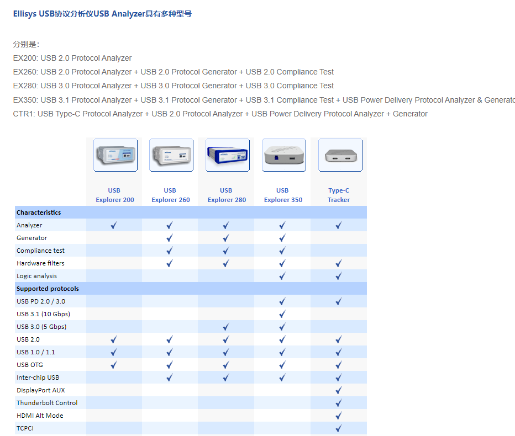
Task: Click Logic analysis checkmark for Type-C Tracker
Action: 339,276
